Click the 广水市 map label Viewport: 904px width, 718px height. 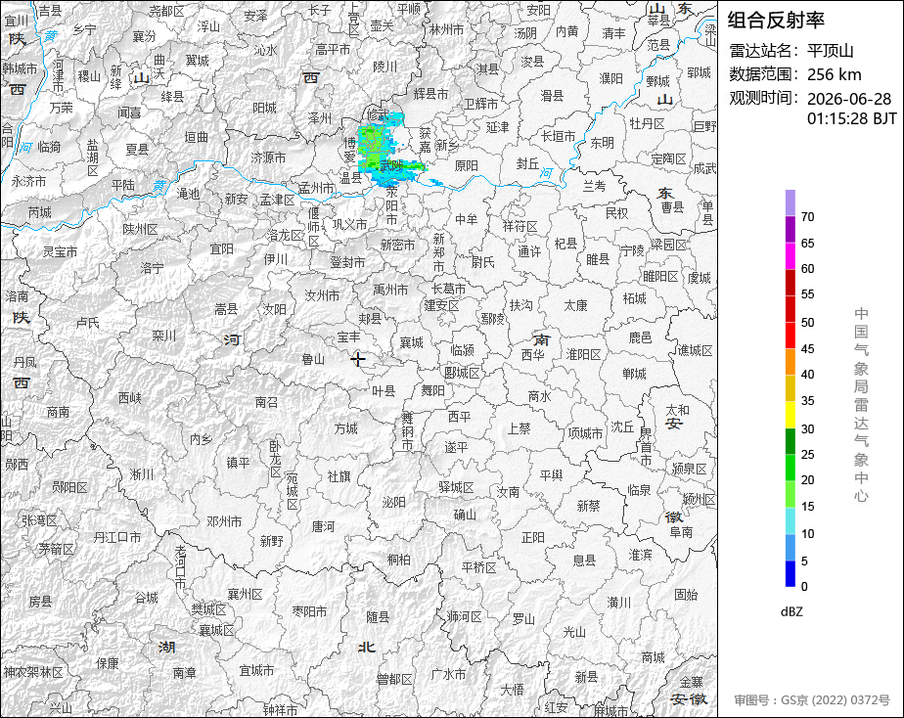click(x=448, y=674)
